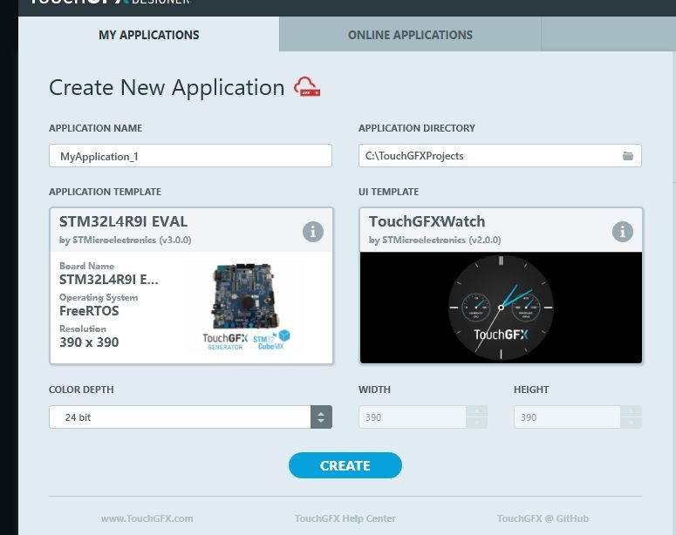The height and width of the screenshot is (535, 676).
Task: Open info for TouchGFXWatch UI template
Action: point(623,232)
